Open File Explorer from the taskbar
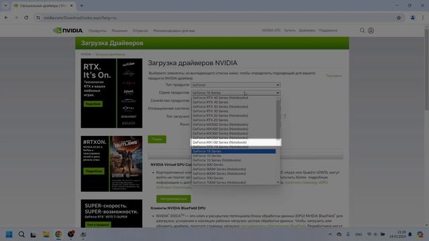The image size is (429, 241). [46, 234]
